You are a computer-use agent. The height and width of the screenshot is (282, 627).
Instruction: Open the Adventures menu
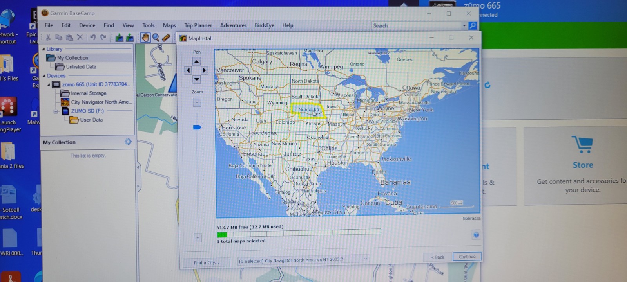point(233,25)
